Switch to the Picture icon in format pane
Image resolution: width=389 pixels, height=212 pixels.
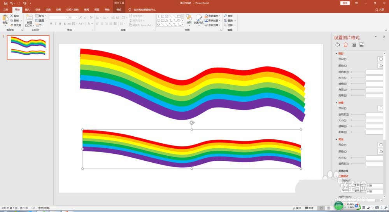362,45
